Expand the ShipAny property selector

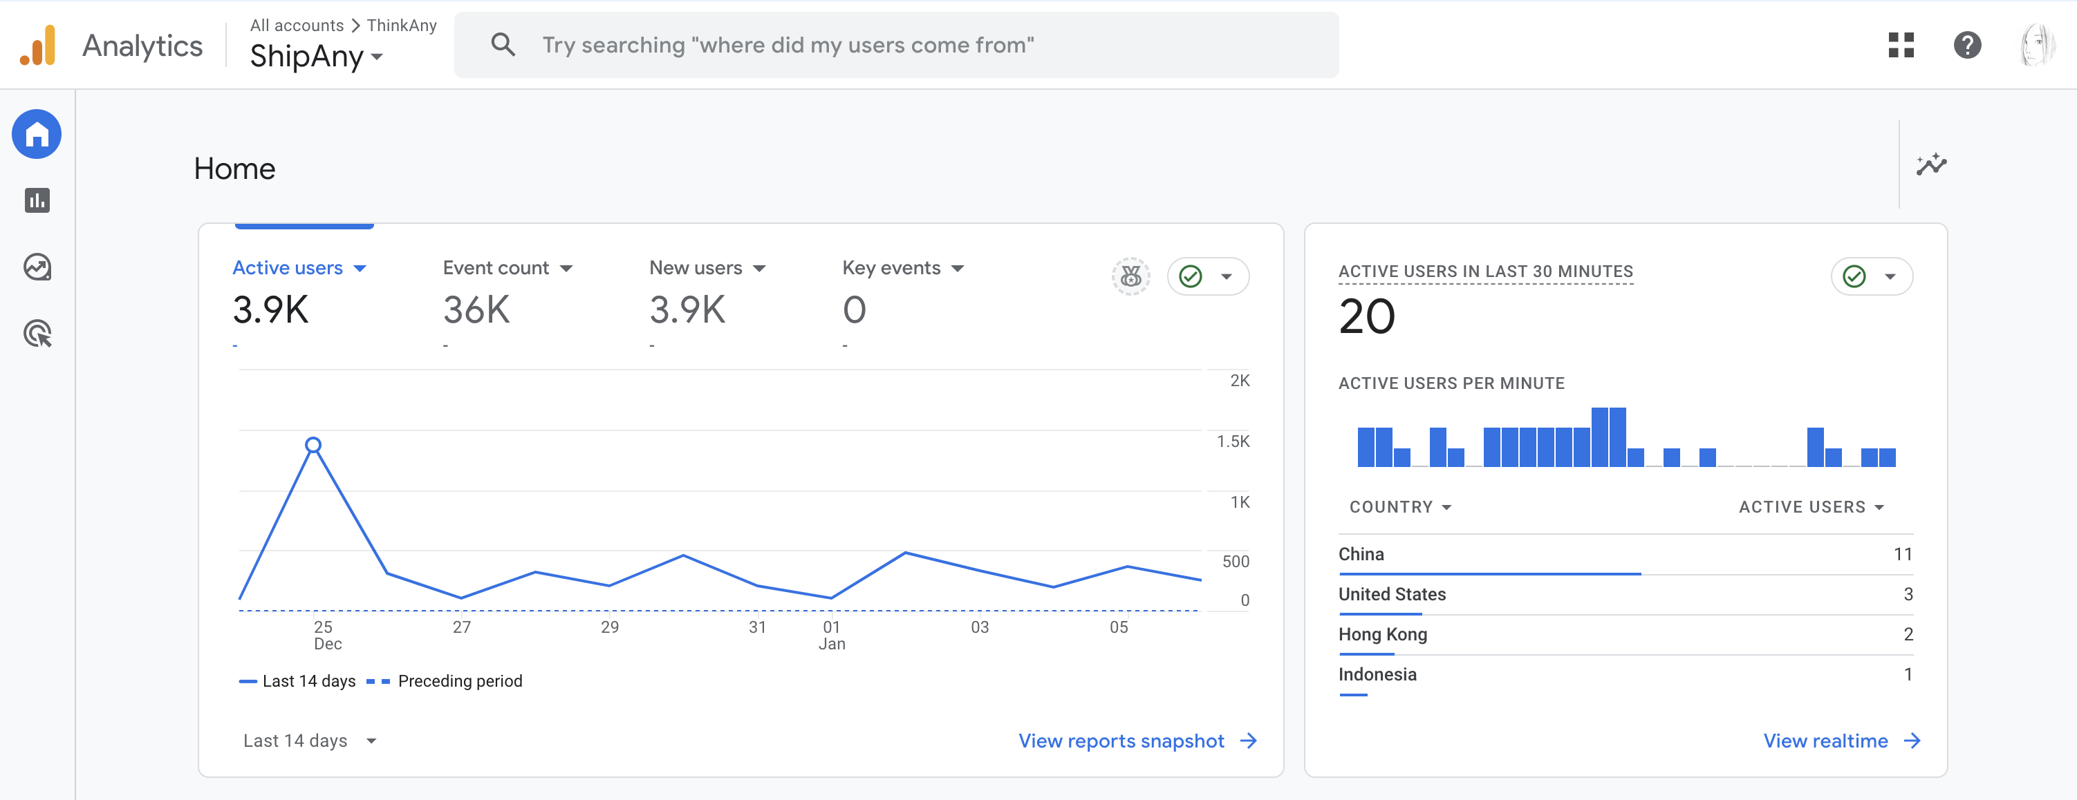point(316,57)
